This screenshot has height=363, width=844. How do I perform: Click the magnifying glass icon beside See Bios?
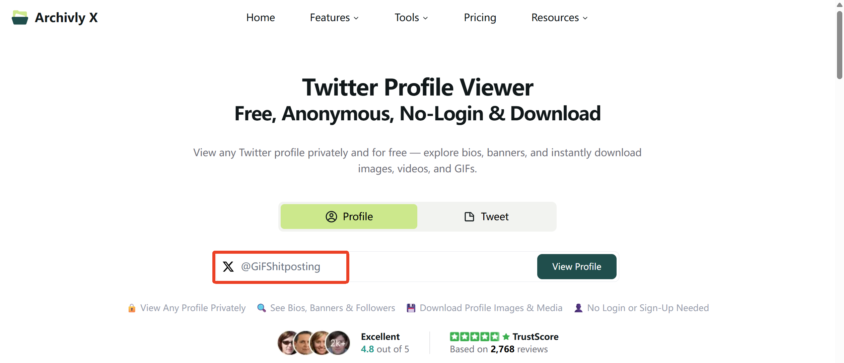click(x=261, y=308)
